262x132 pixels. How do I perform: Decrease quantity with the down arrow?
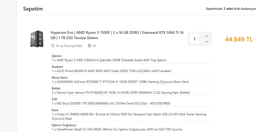[207, 42]
